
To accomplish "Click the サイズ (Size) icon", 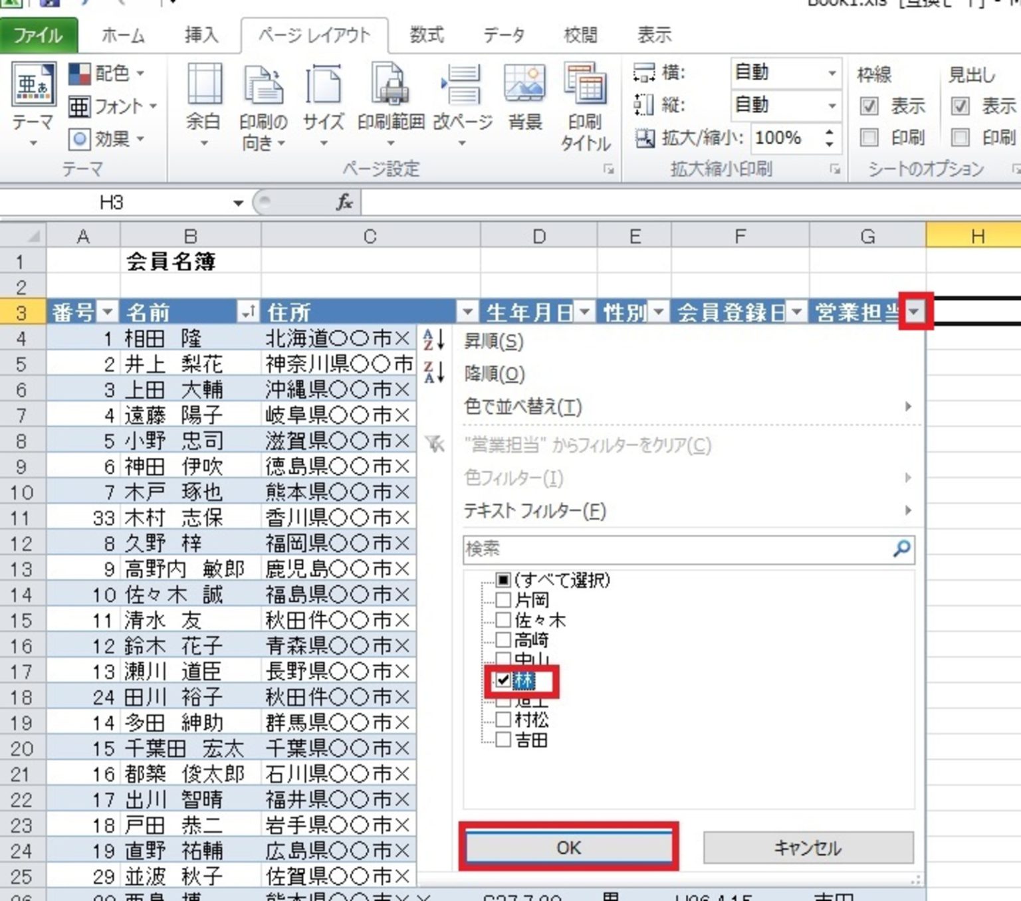I will 324,106.
